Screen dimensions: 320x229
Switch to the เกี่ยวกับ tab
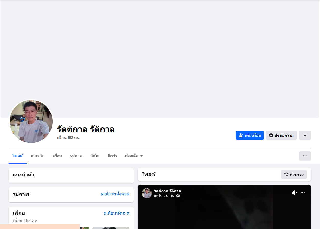click(37, 156)
